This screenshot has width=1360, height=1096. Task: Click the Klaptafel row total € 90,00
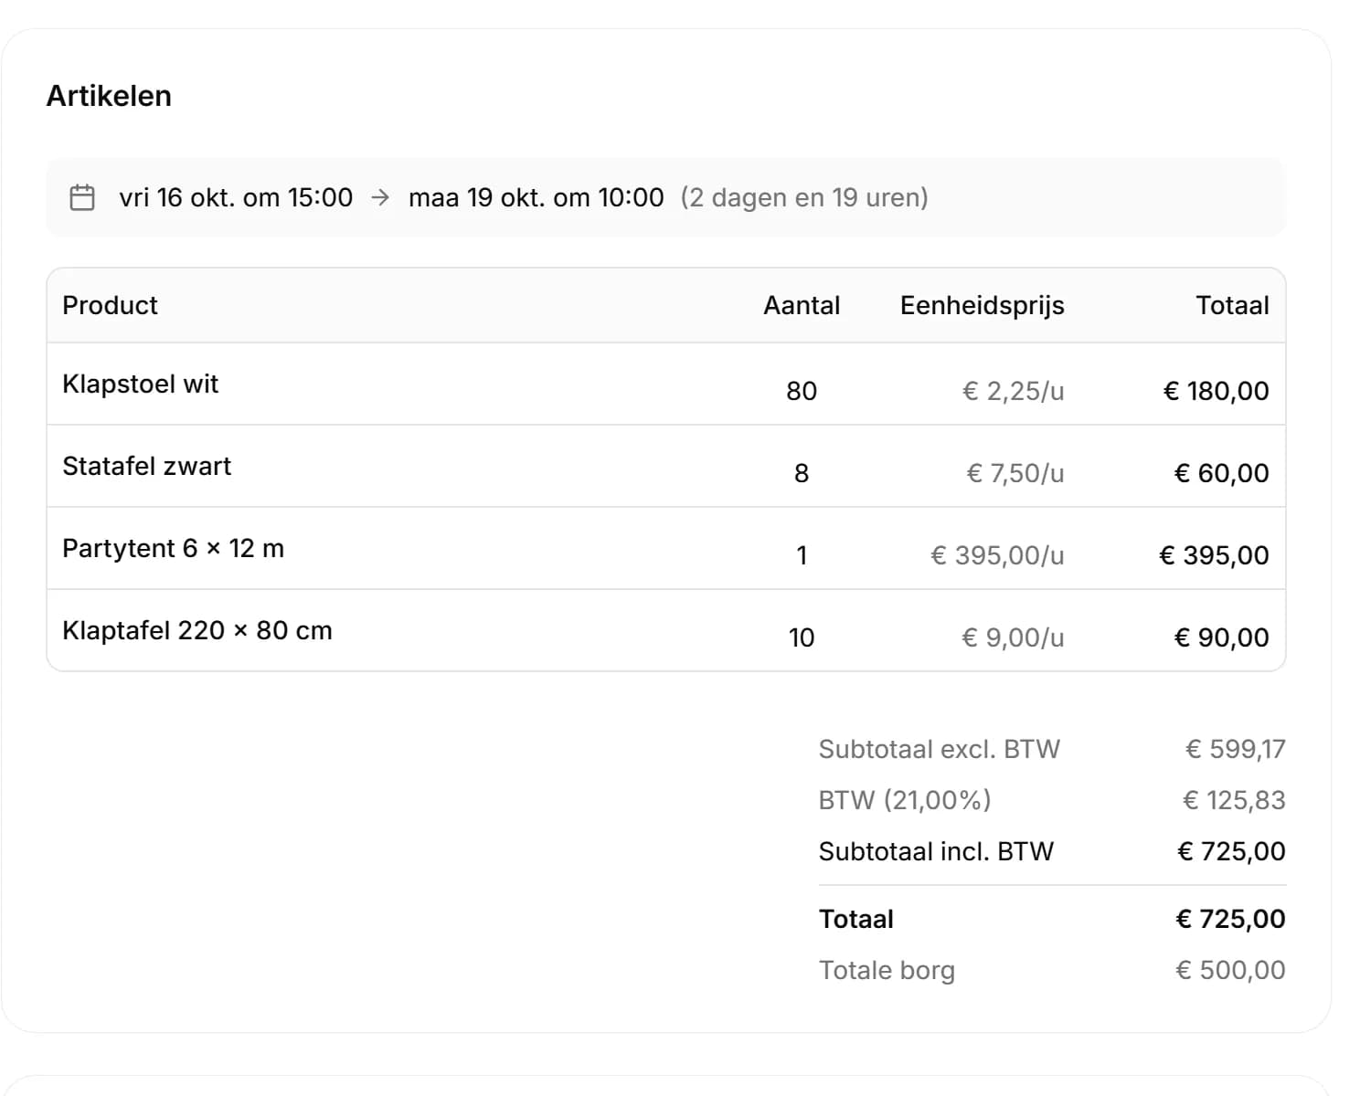1221,638
